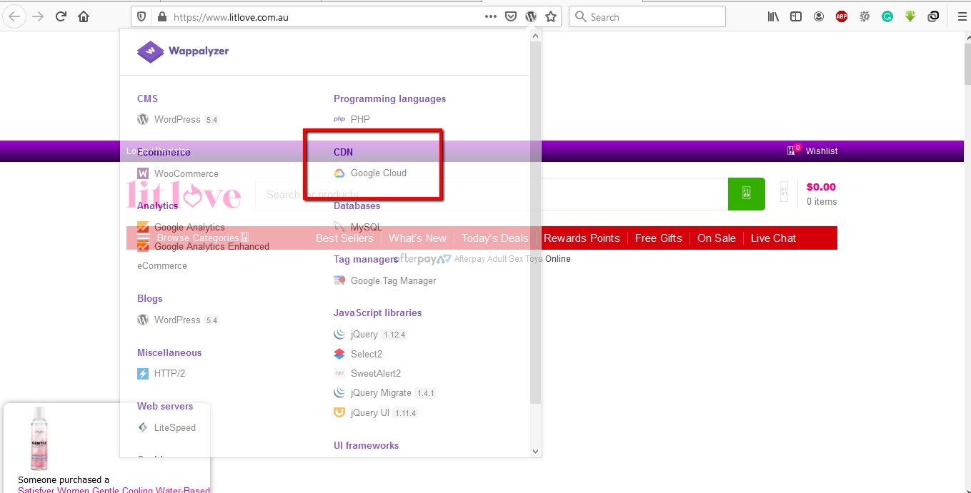The height and width of the screenshot is (493, 971).
Task: Click the Wishlist link in purple bar
Action: point(822,151)
